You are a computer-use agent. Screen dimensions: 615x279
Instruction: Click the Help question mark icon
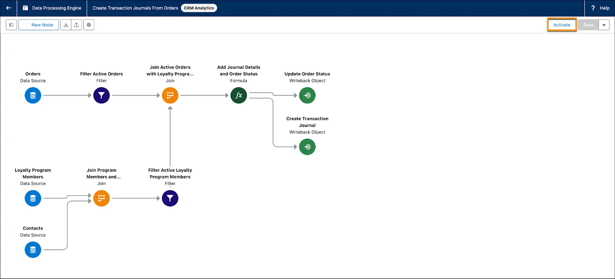593,8
